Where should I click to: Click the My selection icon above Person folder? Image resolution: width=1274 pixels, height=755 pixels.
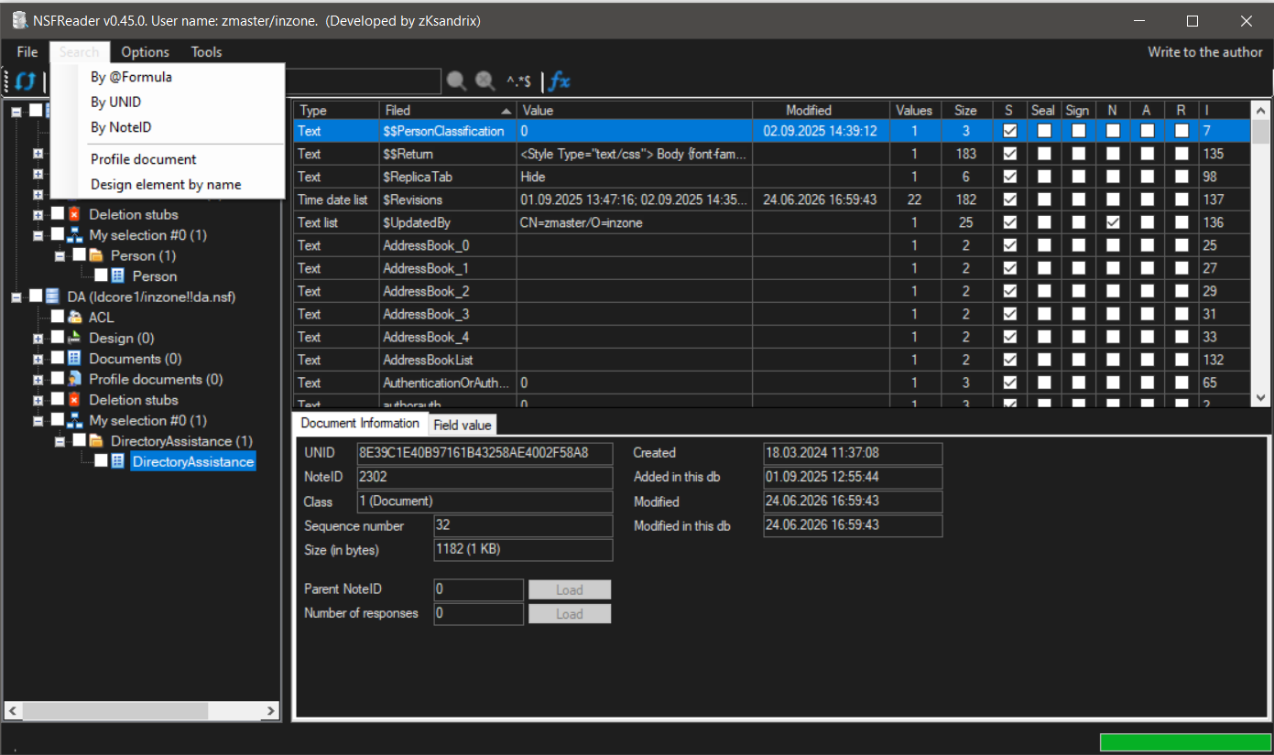(76, 235)
